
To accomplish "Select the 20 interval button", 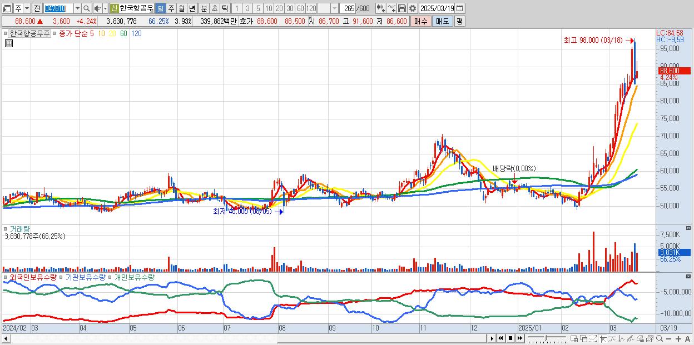I will coord(279,8).
